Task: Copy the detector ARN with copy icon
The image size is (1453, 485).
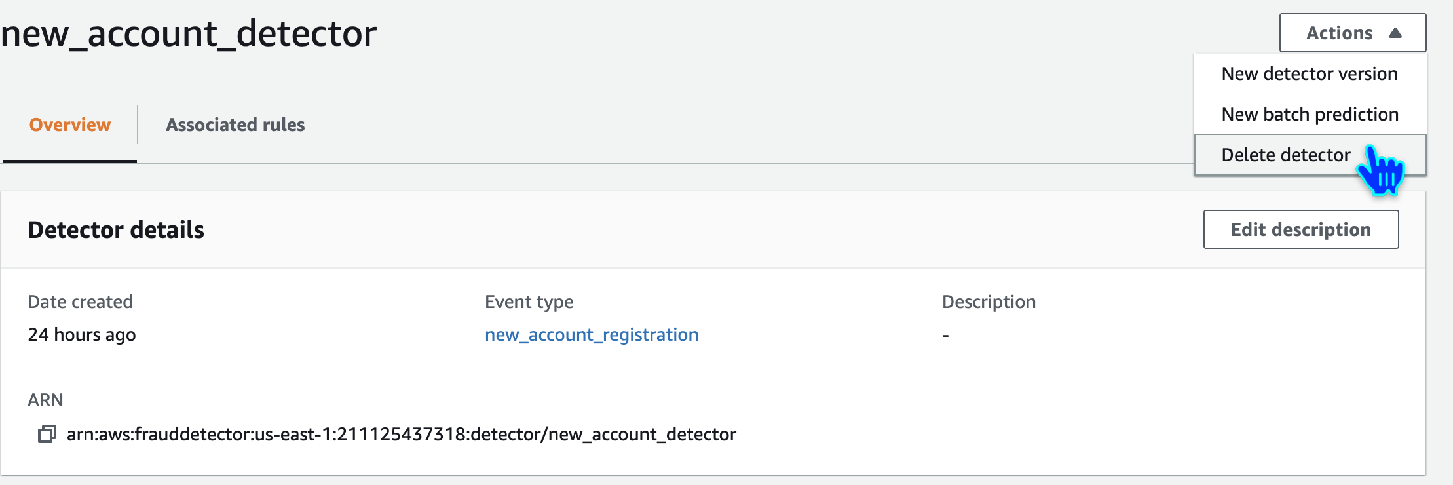Action: coord(47,435)
